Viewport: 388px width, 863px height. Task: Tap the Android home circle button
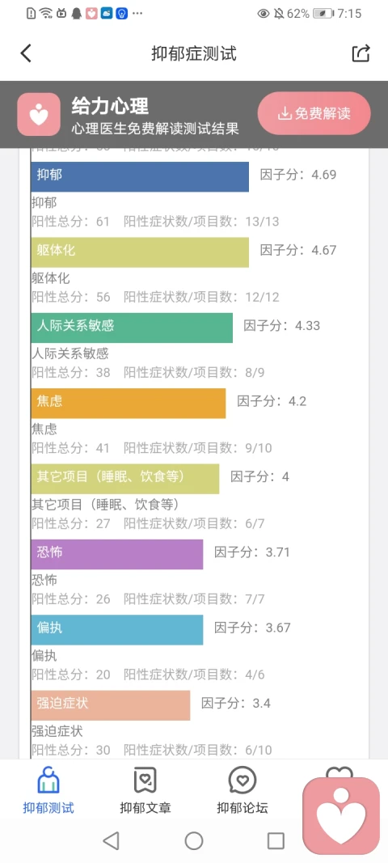194,840
